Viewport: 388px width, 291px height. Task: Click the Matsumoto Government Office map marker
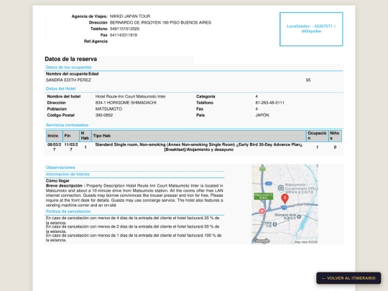click(x=281, y=188)
